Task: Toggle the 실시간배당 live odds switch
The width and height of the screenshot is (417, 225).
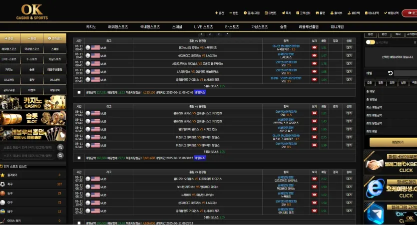Action: (370, 42)
